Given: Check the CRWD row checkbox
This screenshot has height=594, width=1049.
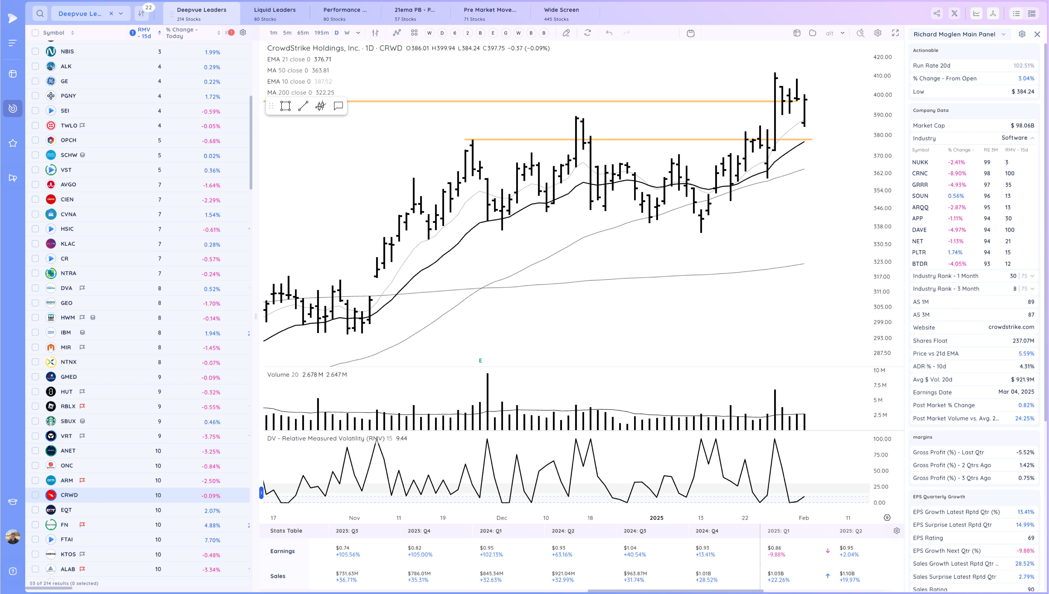Looking at the screenshot, I should coord(35,495).
